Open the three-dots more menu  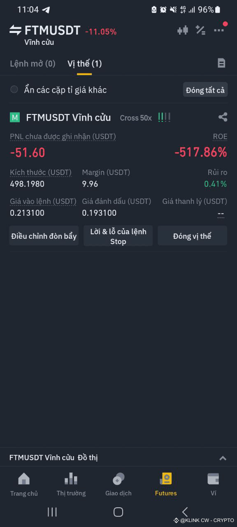click(219, 30)
